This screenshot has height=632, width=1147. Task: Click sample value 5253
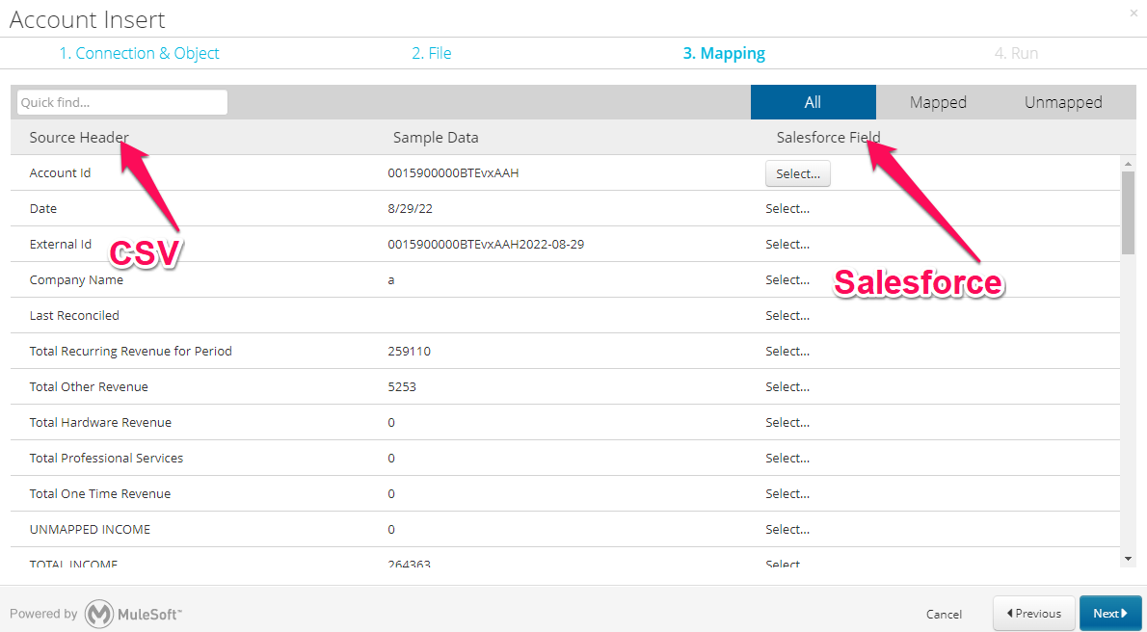402,387
